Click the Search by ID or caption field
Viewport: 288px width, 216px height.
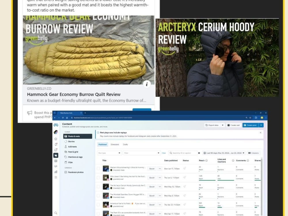click(x=183, y=153)
